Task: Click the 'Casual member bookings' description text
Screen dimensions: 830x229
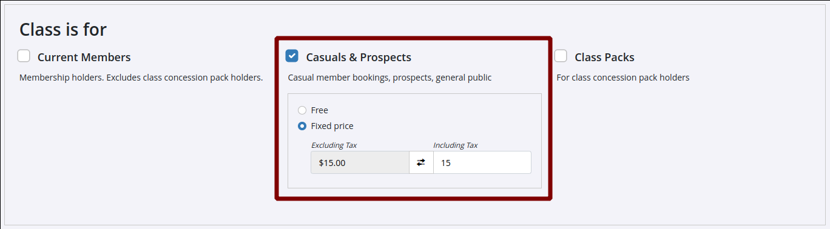Action: pos(390,78)
